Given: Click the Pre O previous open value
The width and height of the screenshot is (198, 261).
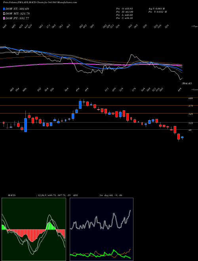Looking at the screenshot, I should [124, 8].
